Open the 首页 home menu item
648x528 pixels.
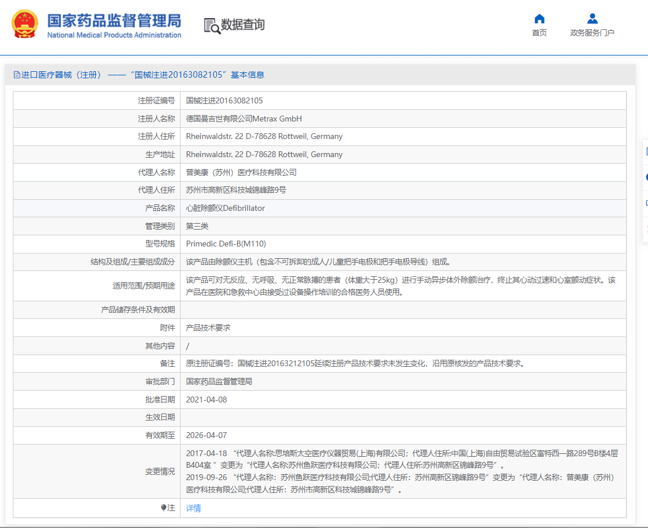(539, 33)
